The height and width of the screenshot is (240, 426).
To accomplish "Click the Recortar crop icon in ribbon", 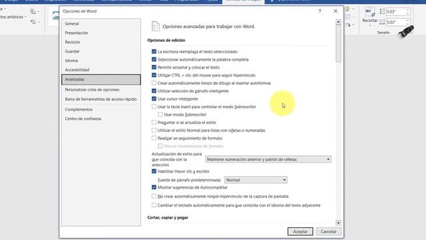I will click(x=370, y=13).
